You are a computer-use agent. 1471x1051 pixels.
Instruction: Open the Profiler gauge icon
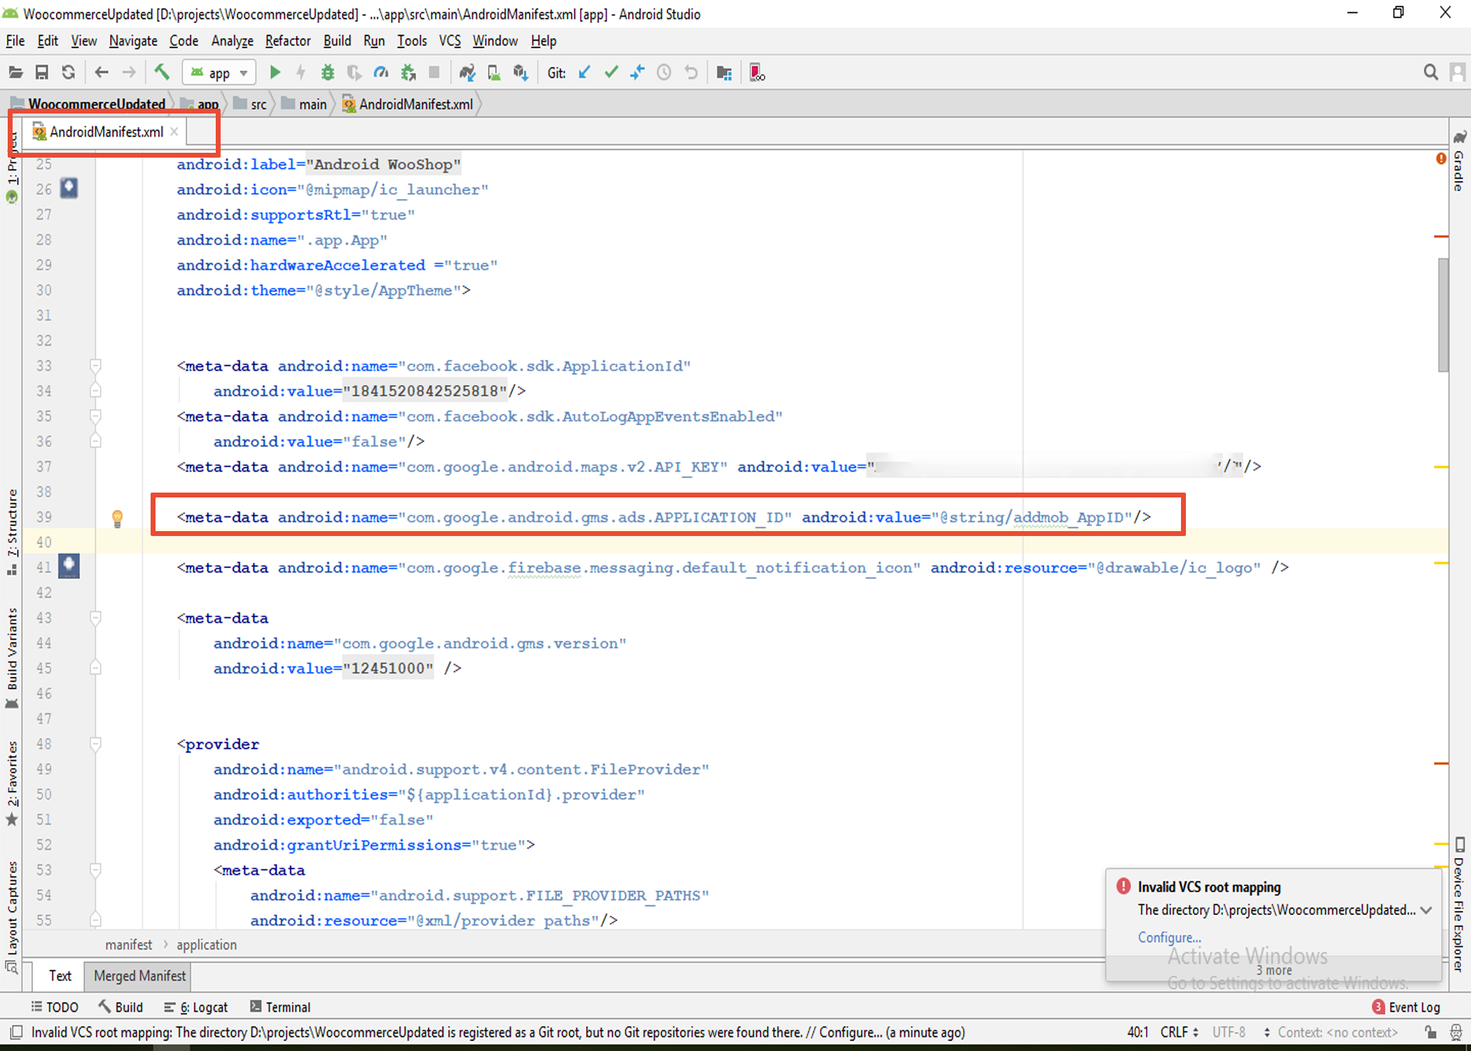pos(380,72)
